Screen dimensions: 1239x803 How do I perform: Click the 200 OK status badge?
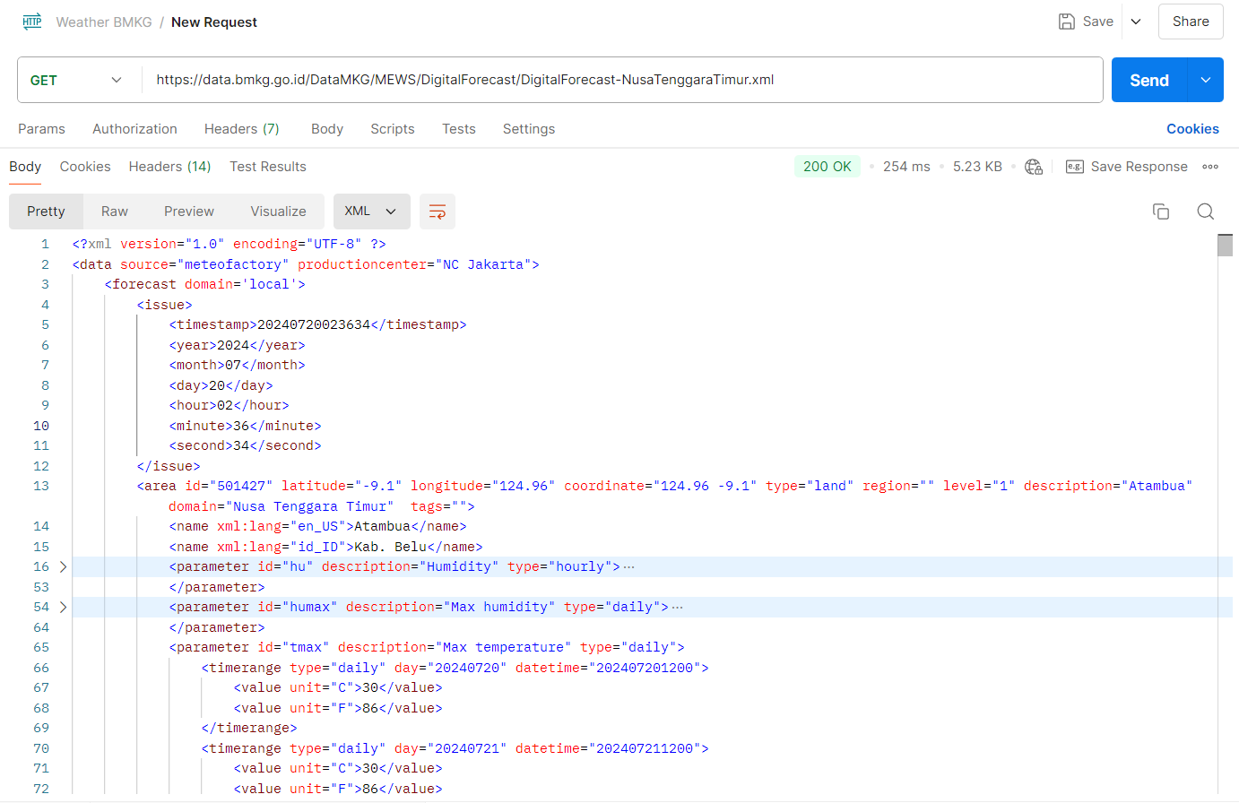point(827,167)
